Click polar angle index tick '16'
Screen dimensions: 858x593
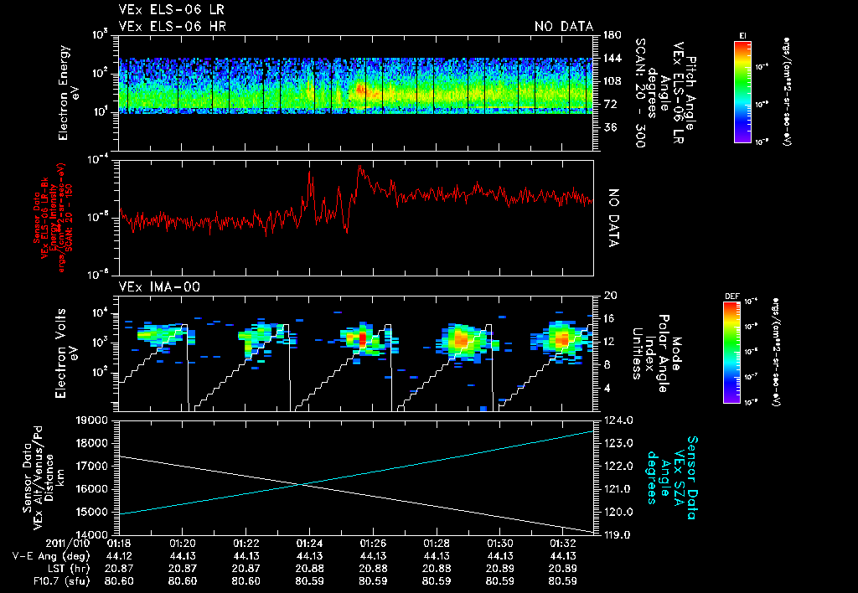[x=610, y=318]
